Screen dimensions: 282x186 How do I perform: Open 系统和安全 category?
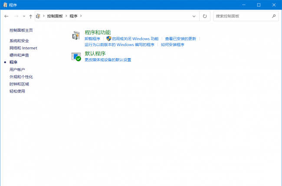pos(19,41)
